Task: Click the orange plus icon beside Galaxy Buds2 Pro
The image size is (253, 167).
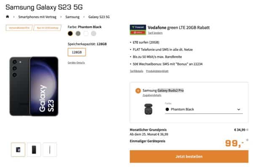Action: [x=138, y=91]
